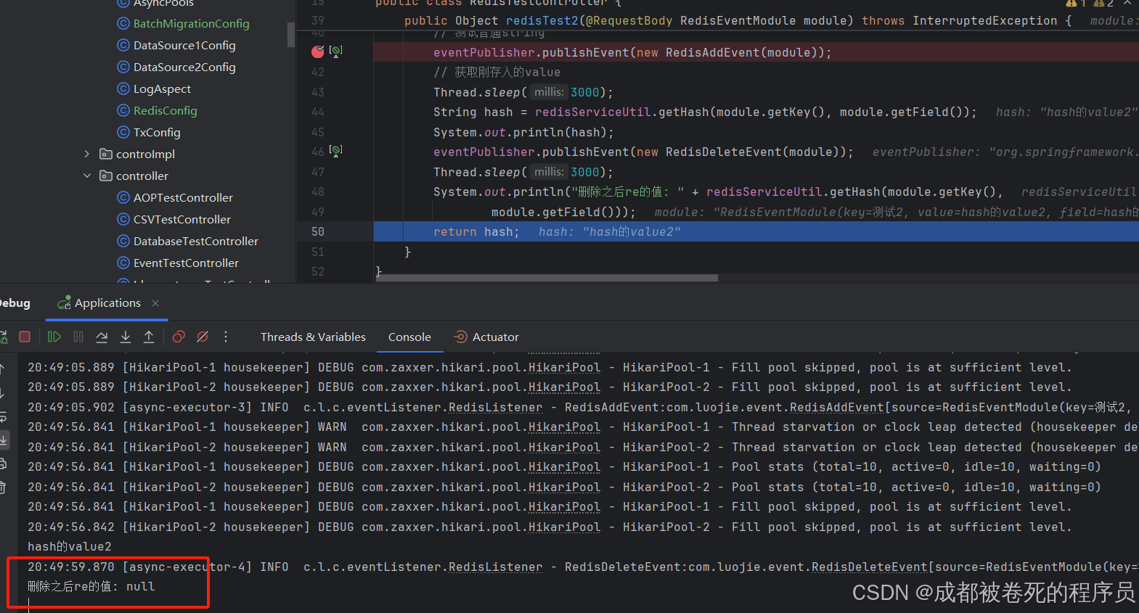Image resolution: width=1139 pixels, height=613 pixels.
Task: Select the Applications session tab
Action: [107, 303]
